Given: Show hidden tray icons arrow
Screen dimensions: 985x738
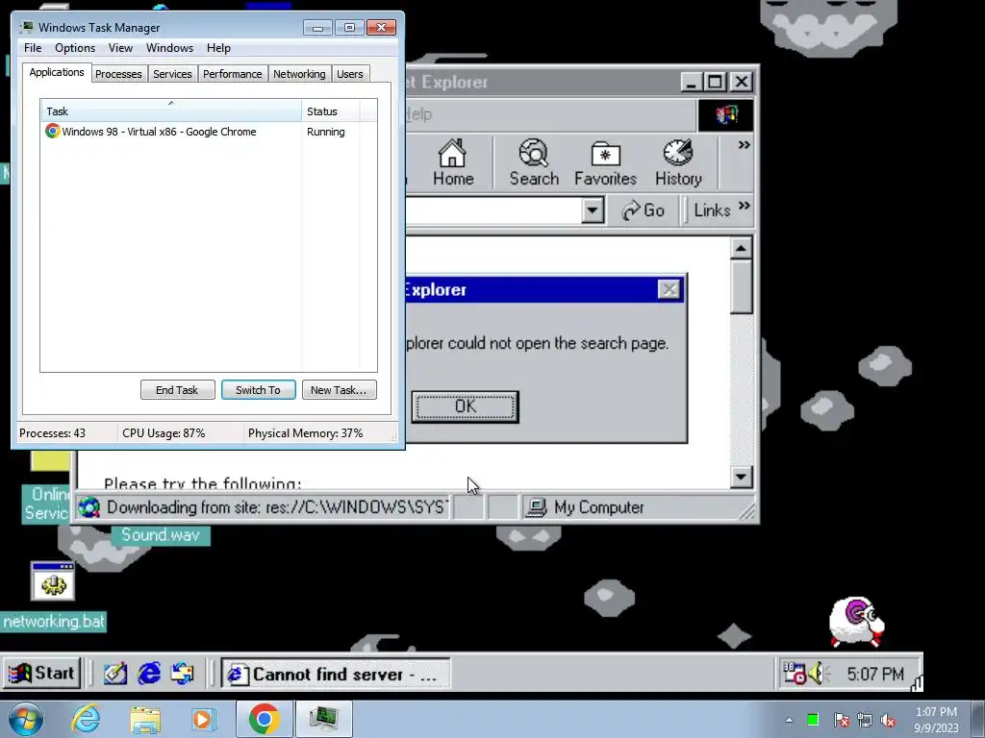Looking at the screenshot, I should pos(789,719).
